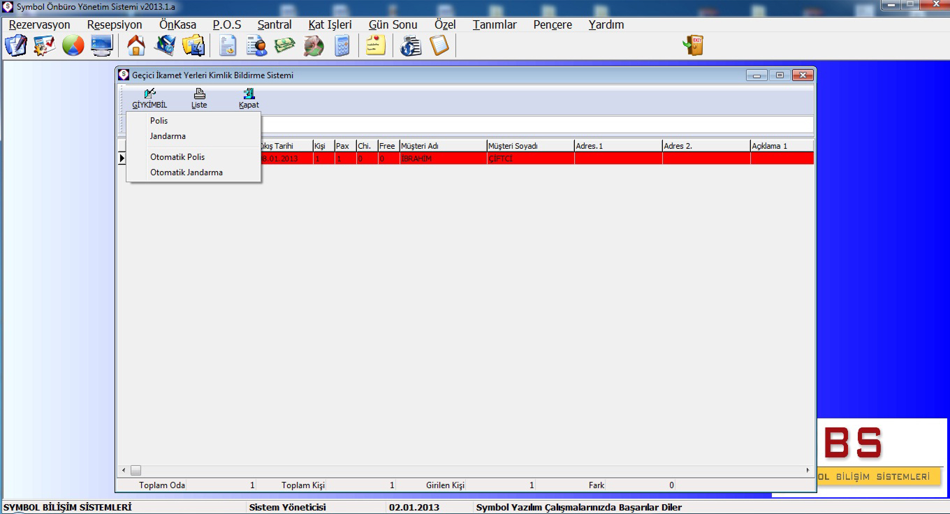Click the Kapat button
950x514 pixels.
249,98
